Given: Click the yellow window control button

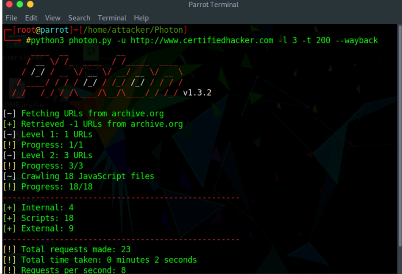Looking at the screenshot, I should click(30, 5).
